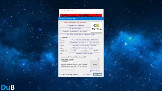Close the FurMark results dialog
This screenshot has height=91, width=162.
pyautogui.click(x=102, y=18)
